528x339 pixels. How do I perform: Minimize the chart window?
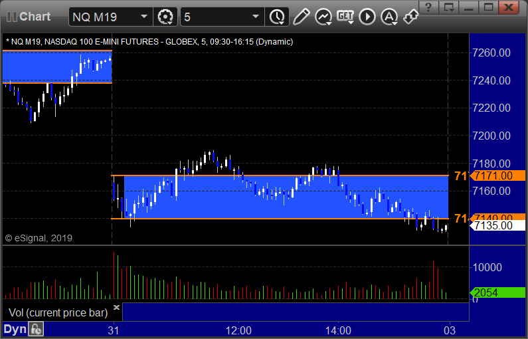pyautogui.click(x=469, y=7)
